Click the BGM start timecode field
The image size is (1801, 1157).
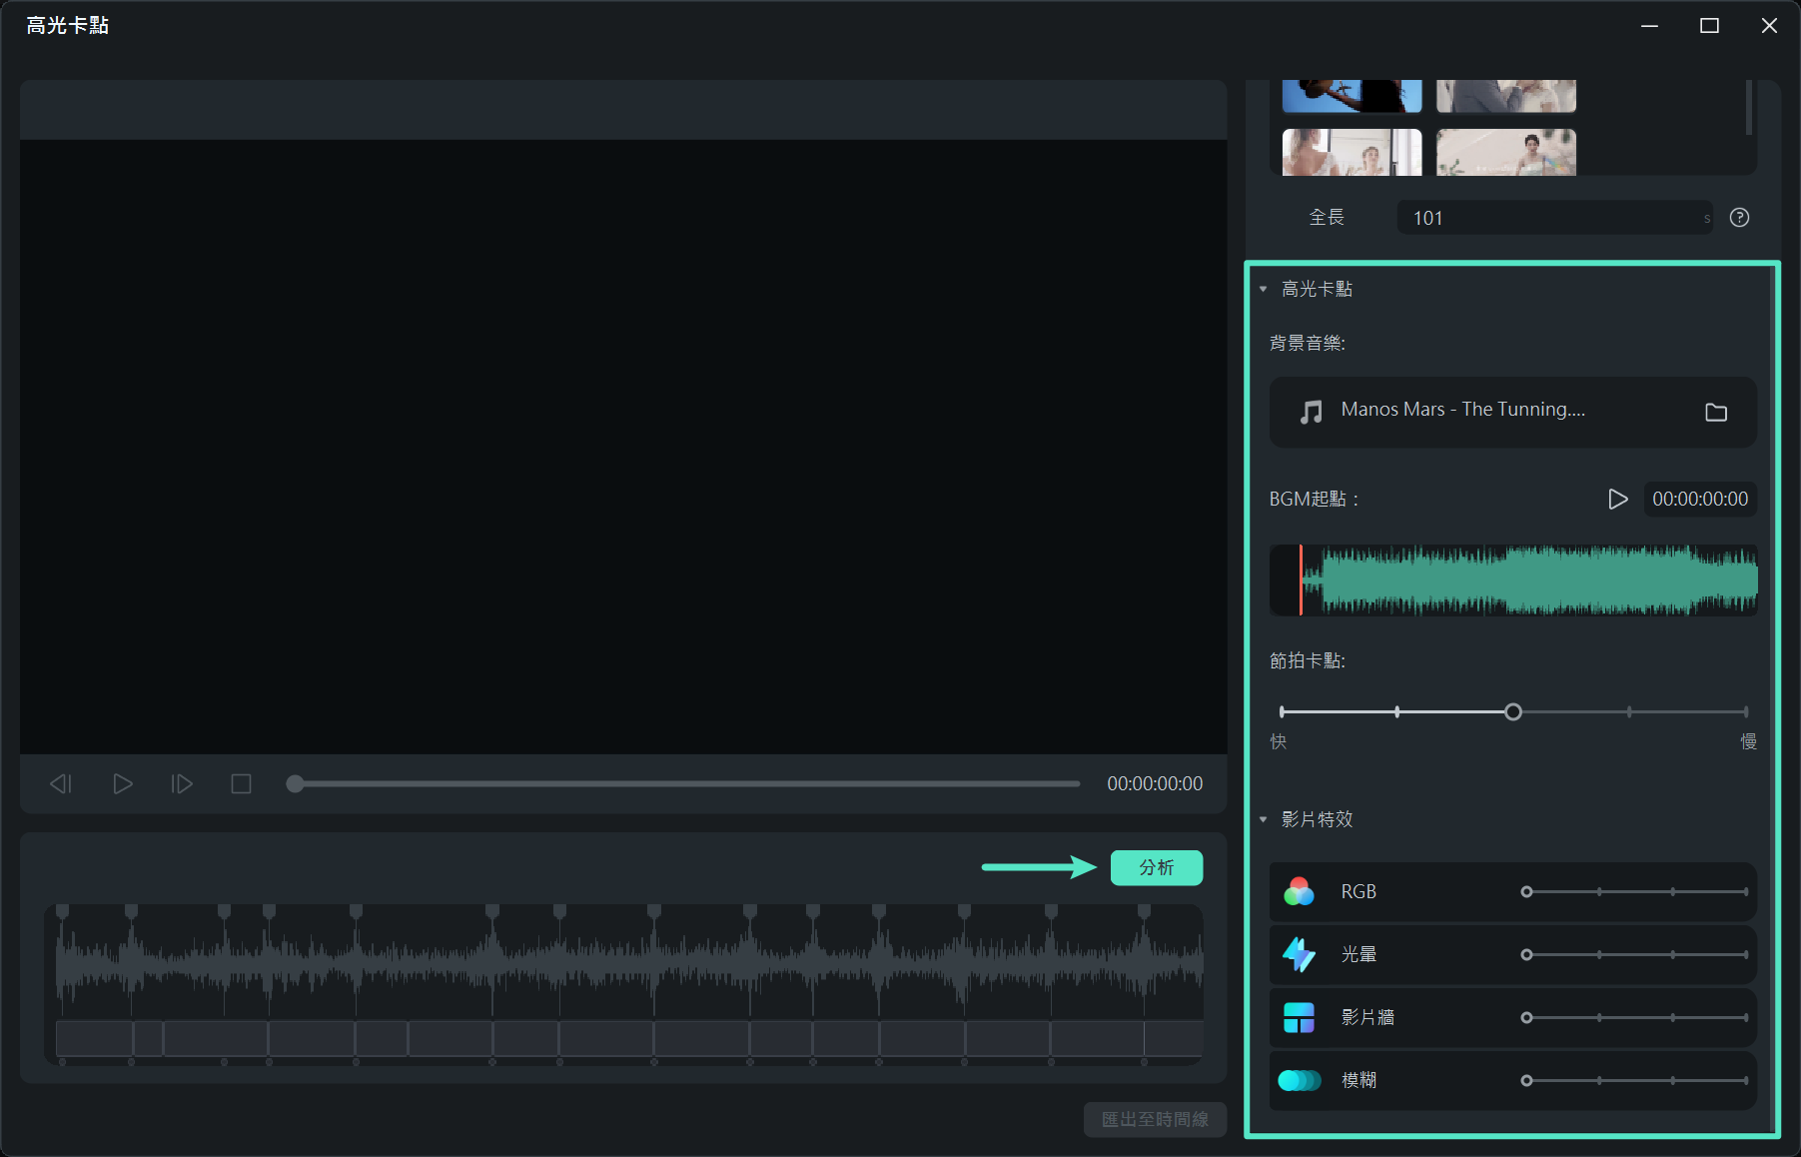(x=1699, y=499)
